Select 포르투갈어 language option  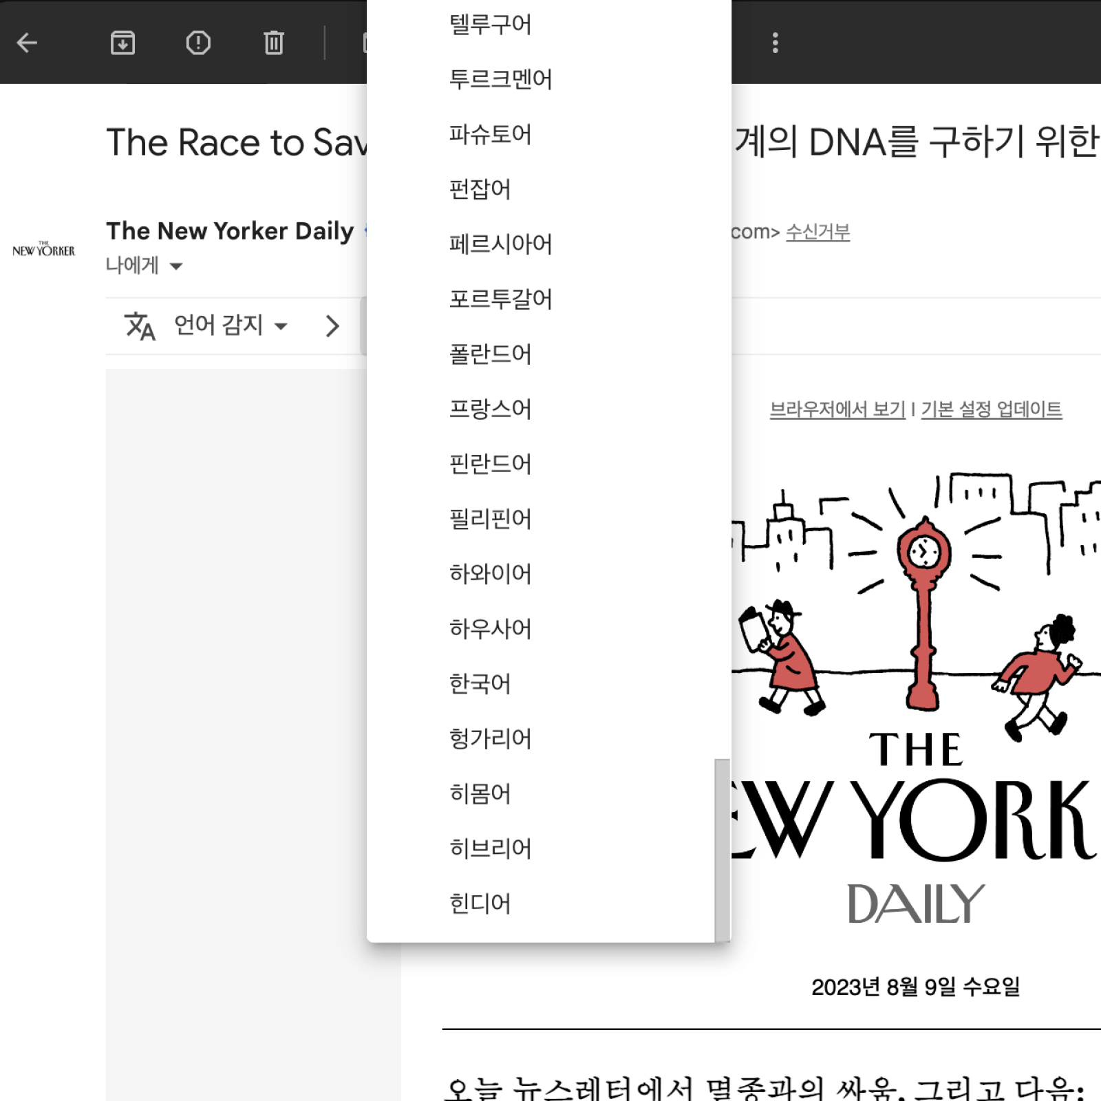pos(500,299)
